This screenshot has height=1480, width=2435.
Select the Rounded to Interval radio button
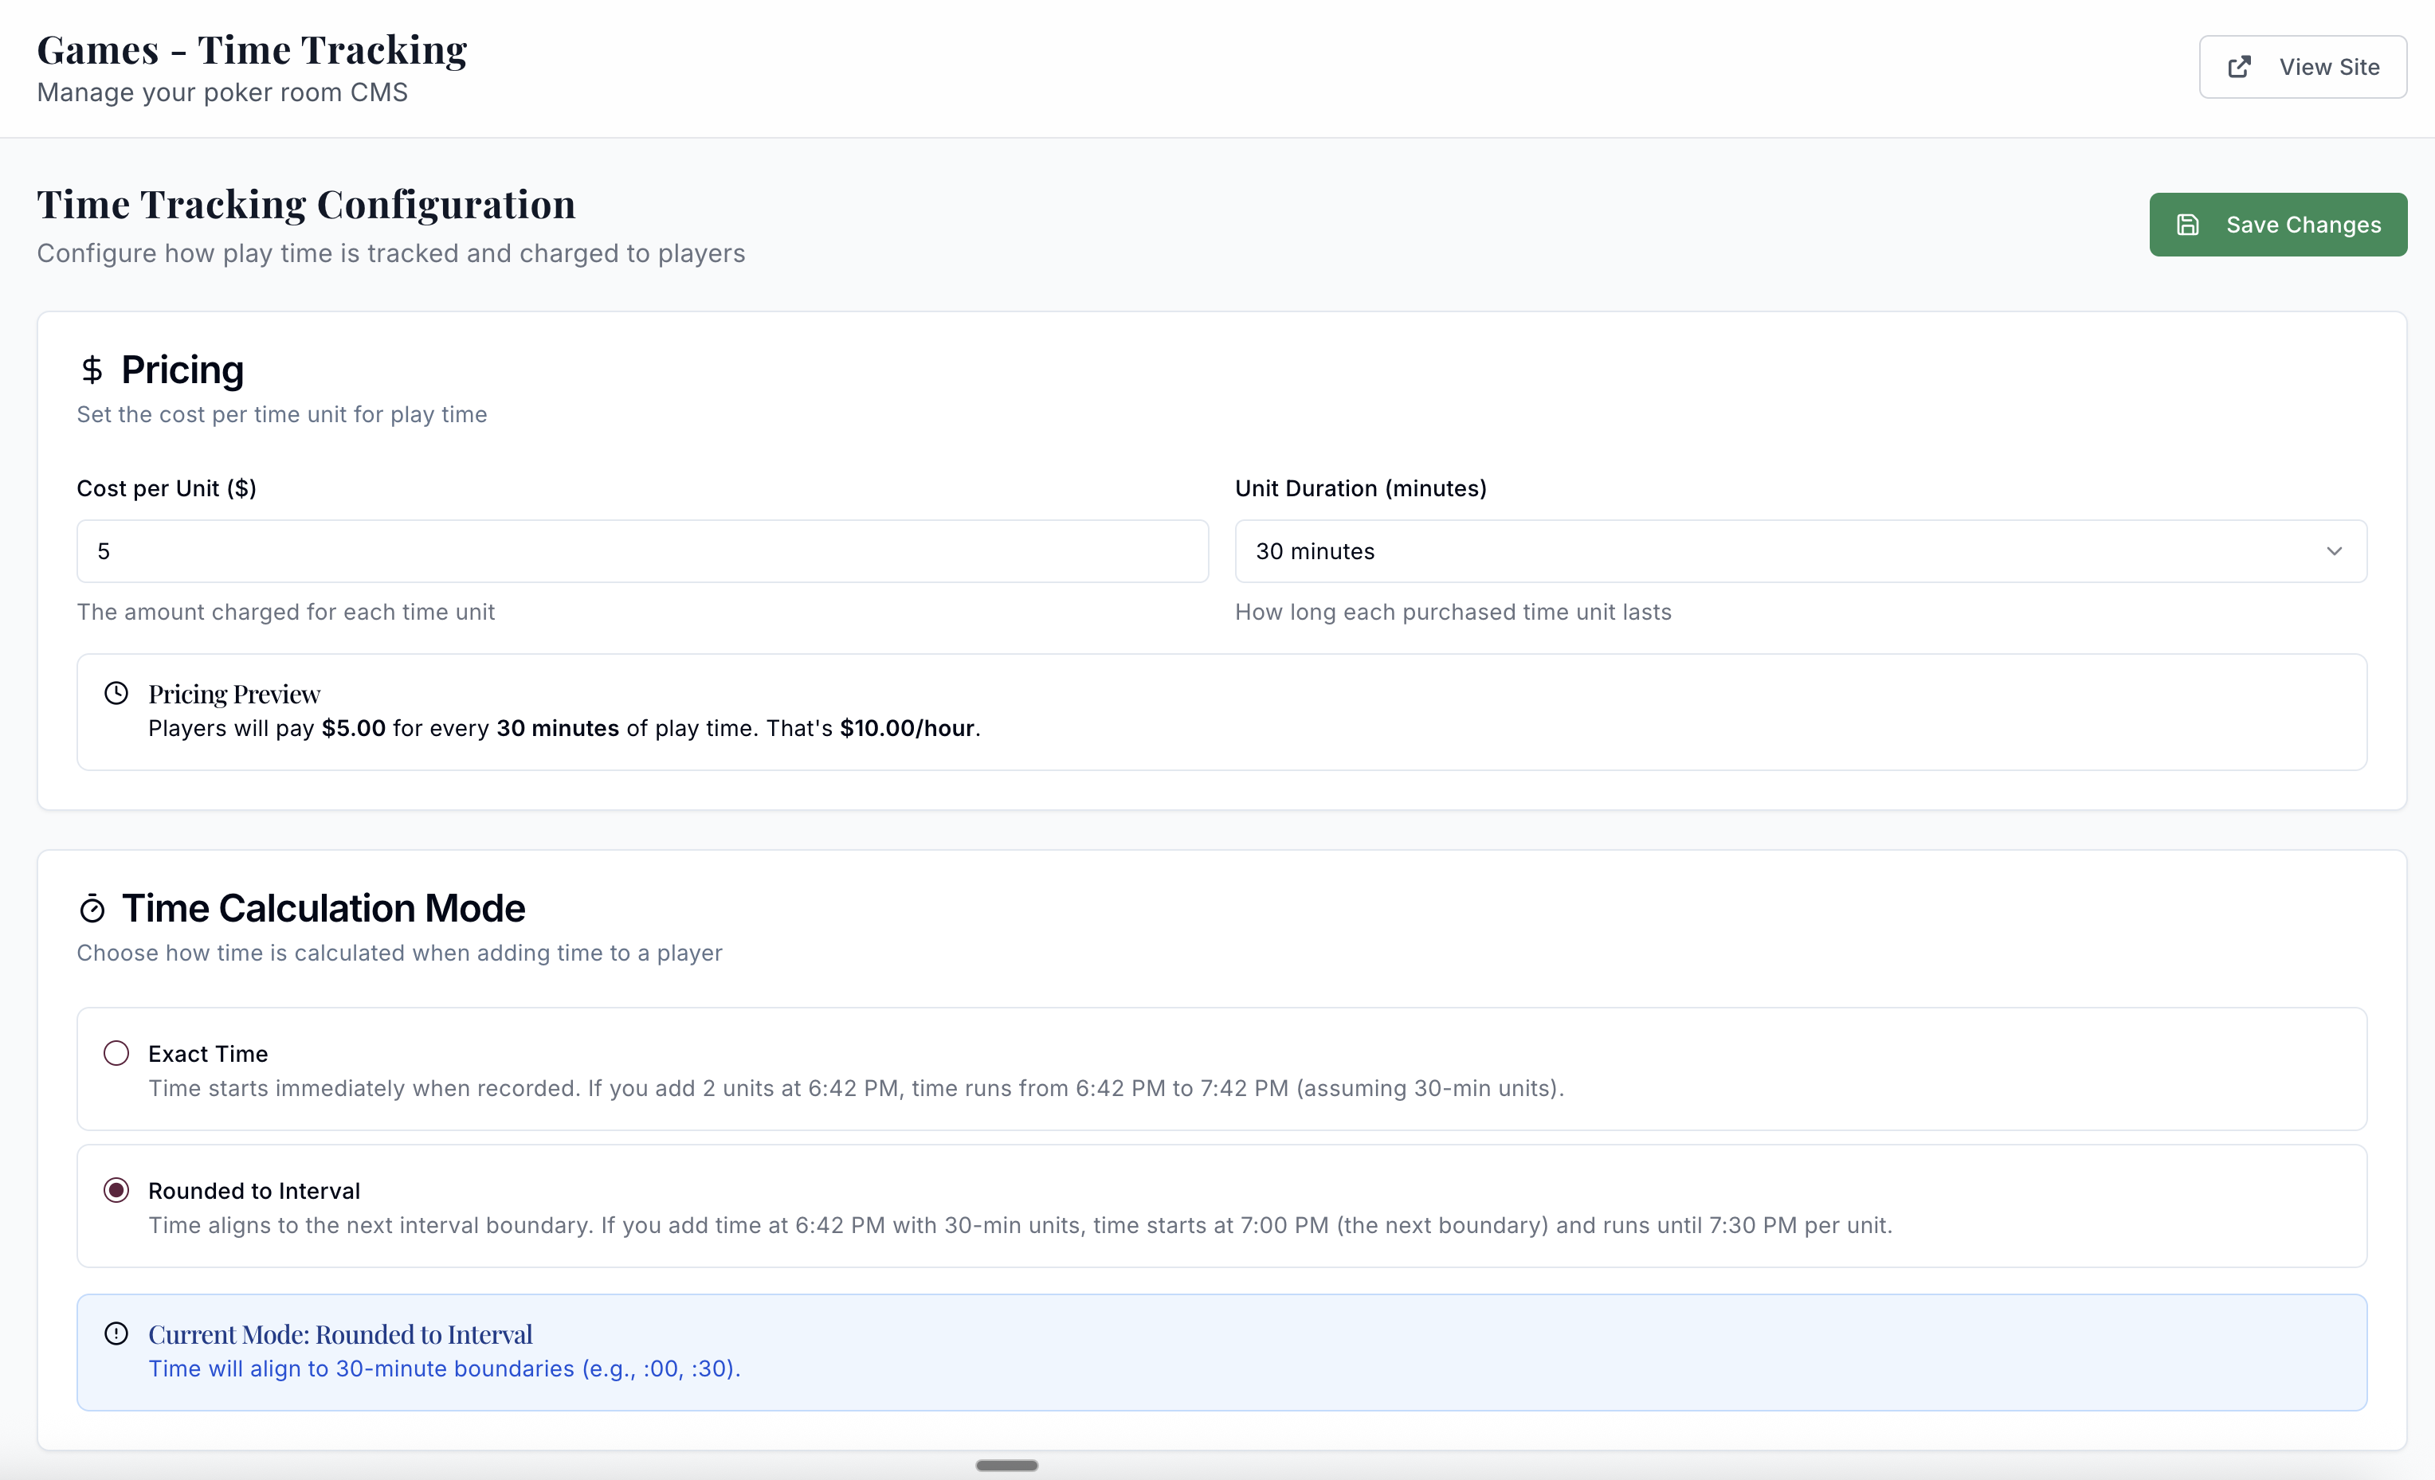(116, 1191)
